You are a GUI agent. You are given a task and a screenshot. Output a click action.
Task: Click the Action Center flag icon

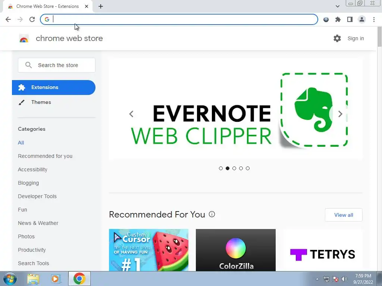tap(335, 279)
